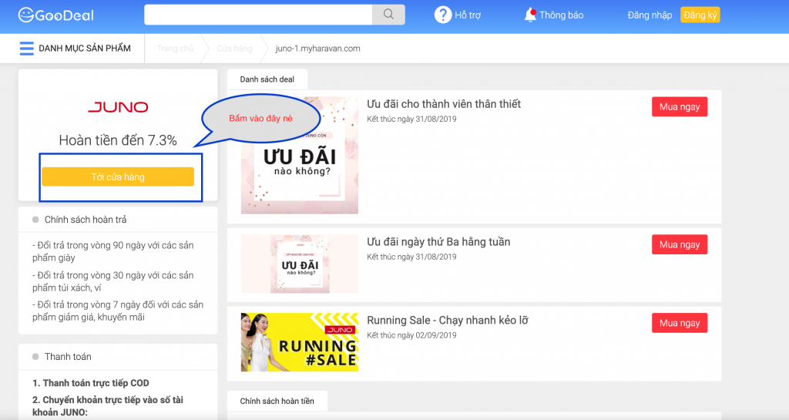The image size is (789, 420).
Task: Click the Đăng ký button
Action: click(700, 15)
